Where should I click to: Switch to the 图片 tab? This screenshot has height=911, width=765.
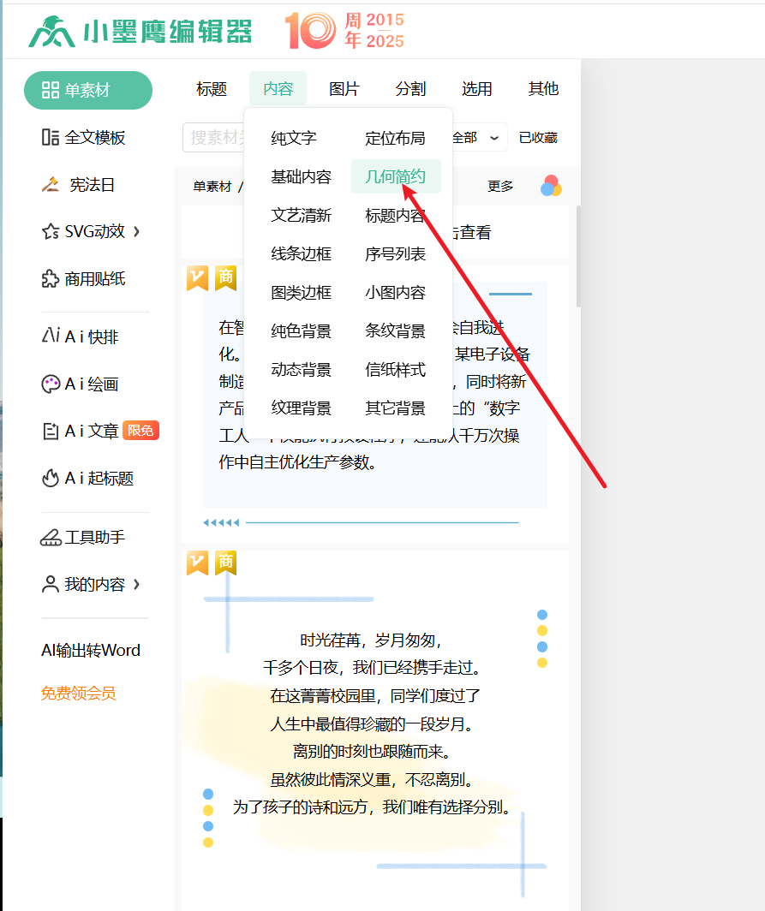344,89
